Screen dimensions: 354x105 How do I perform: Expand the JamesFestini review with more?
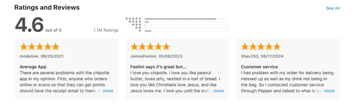pos(219,91)
